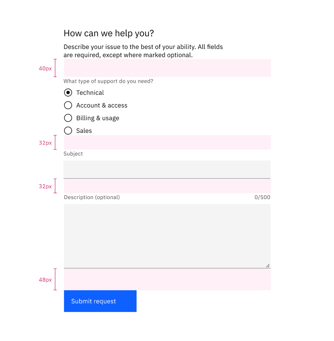Choose Account & access support type
The height and width of the screenshot is (341, 334).
click(x=68, y=105)
